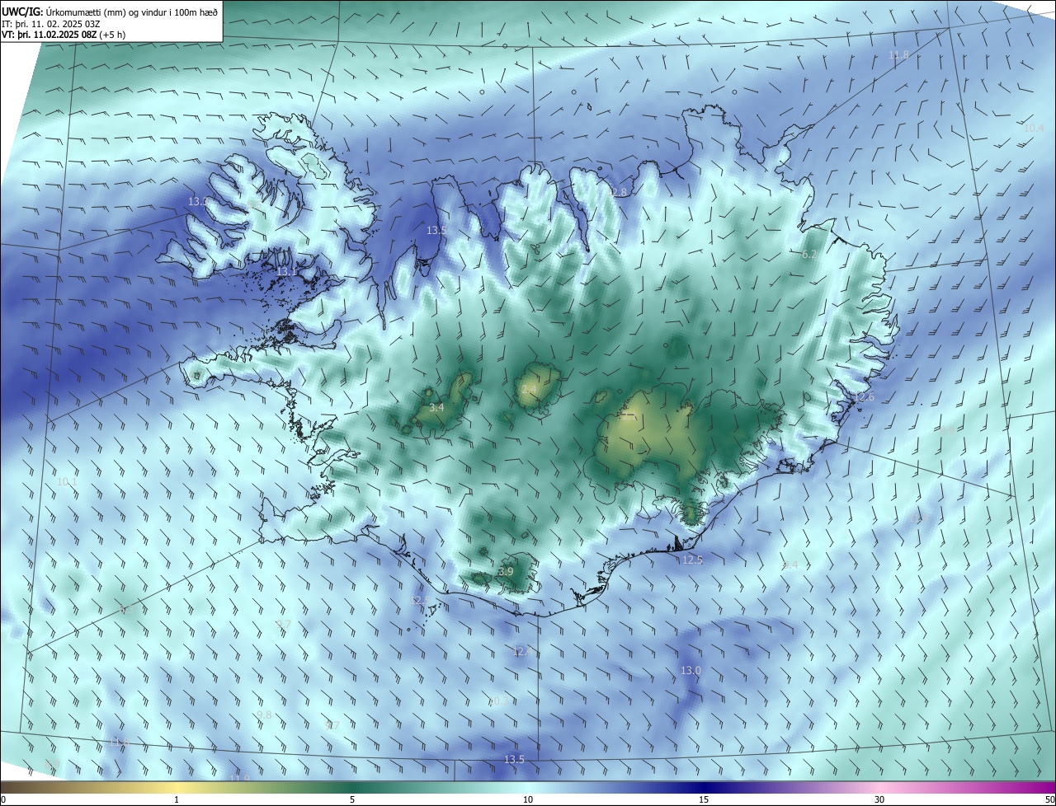The image size is (1056, 806).
Task: Click the 10.4 value on the map
Action: coord(1034,128)
